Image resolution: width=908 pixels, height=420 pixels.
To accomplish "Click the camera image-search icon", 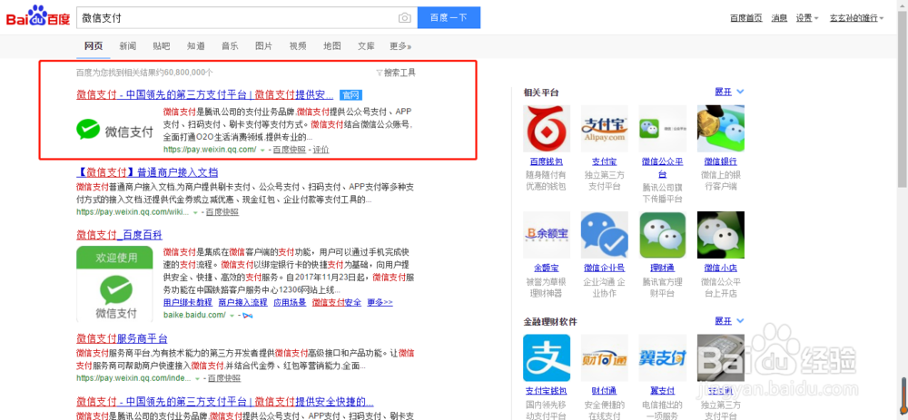I will tap(405, 18).
